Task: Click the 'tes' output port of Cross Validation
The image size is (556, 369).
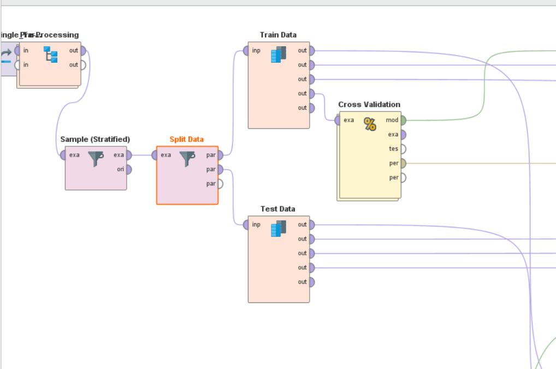Action: (x=403, y=149)
